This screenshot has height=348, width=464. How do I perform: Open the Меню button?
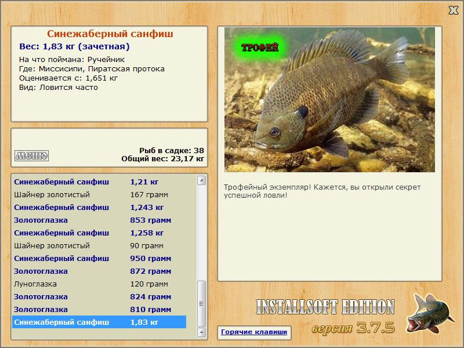point(32,155)
